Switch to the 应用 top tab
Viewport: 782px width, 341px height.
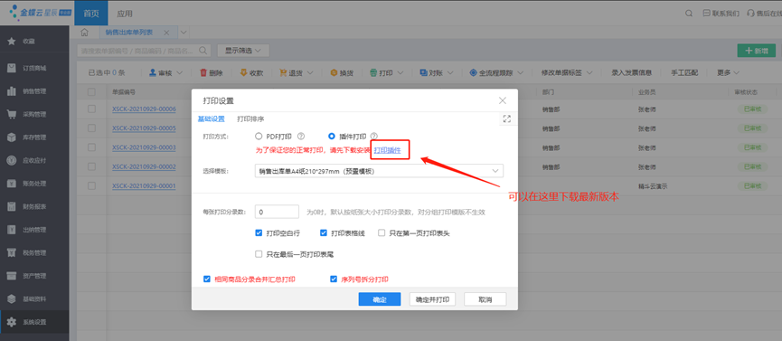[125, 14]
